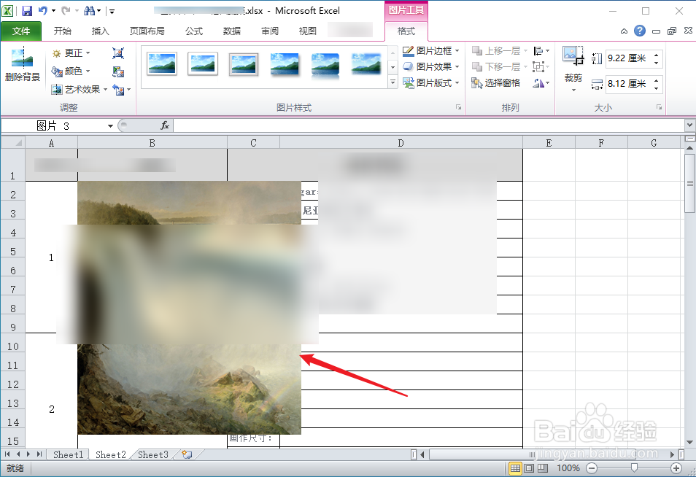Open the Crop (裁剪) options arrow

(x=573, y=90)
